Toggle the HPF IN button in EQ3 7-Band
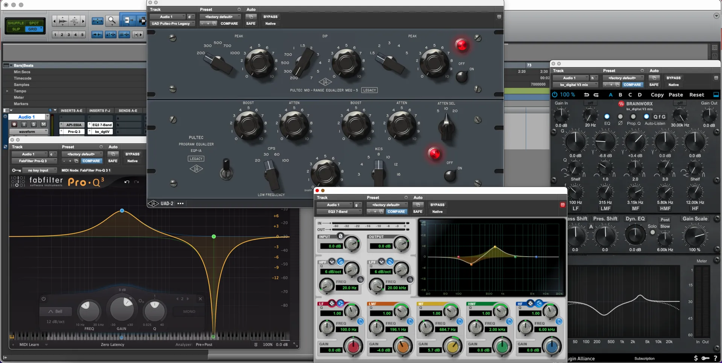Viewport: 722px width, 363px height. coord(360,280)
